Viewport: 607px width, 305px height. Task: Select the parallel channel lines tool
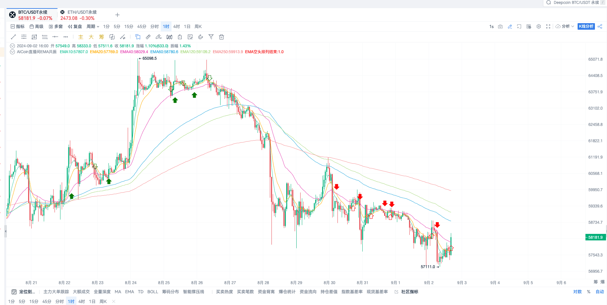click(x=24, y=37)
